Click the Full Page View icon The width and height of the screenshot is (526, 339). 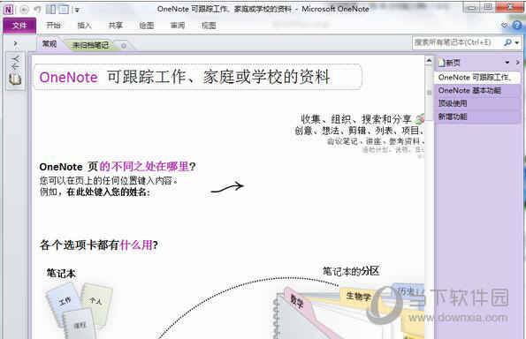point(64,10)
